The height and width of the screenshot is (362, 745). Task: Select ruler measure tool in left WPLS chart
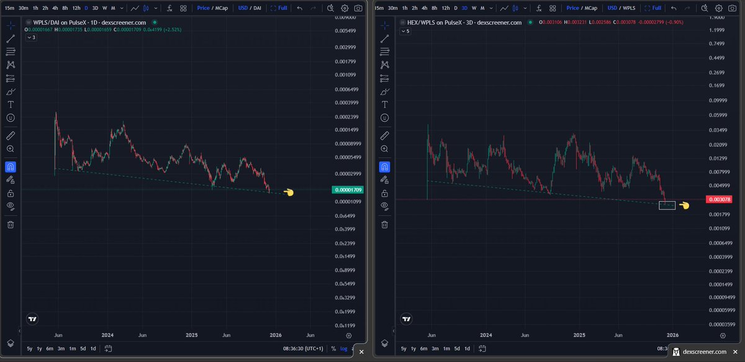[x=11, y=135]
